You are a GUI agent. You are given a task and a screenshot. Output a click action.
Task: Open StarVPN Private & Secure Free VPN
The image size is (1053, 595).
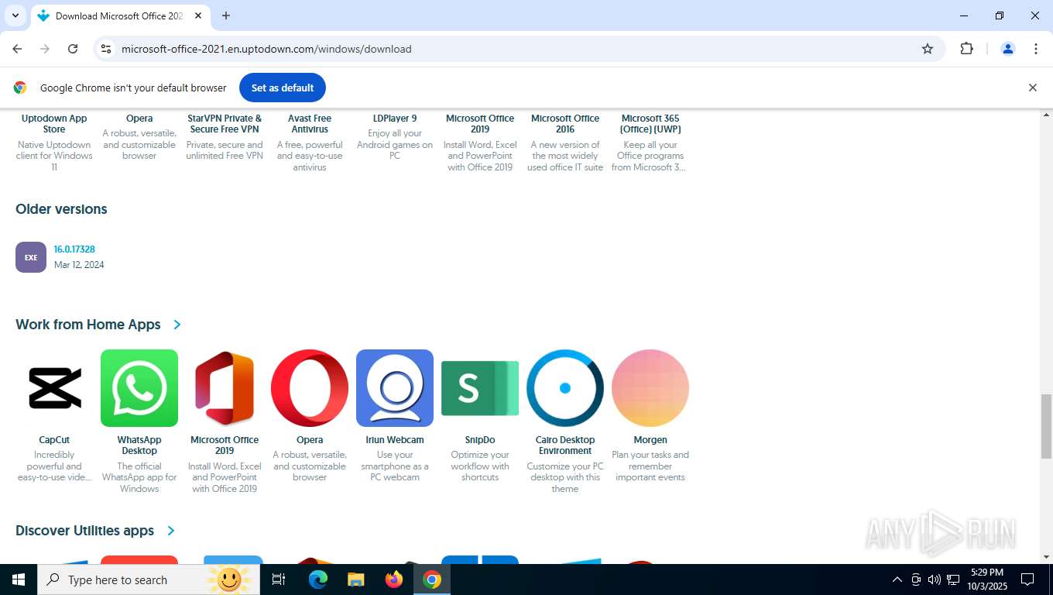pyautogui.click(x=225, y=124)
